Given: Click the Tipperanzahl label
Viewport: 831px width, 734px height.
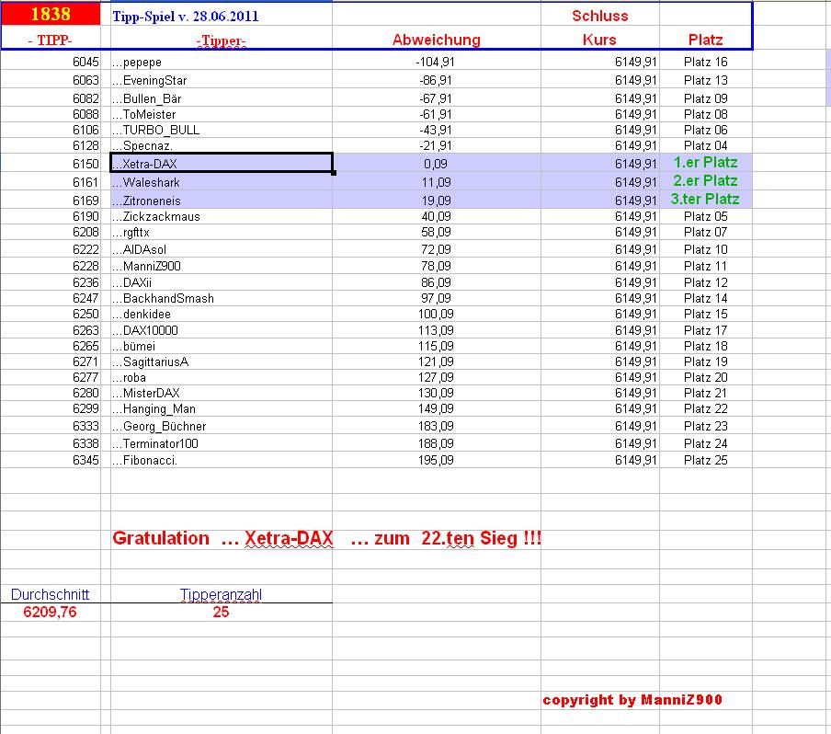Looking at the screenshot, I should [221, 594].
